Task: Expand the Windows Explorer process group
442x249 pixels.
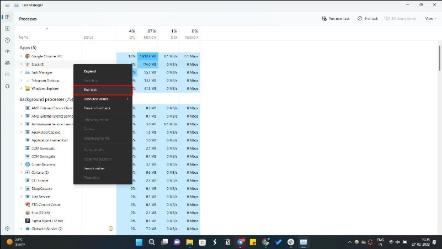Action: point(21,88)
